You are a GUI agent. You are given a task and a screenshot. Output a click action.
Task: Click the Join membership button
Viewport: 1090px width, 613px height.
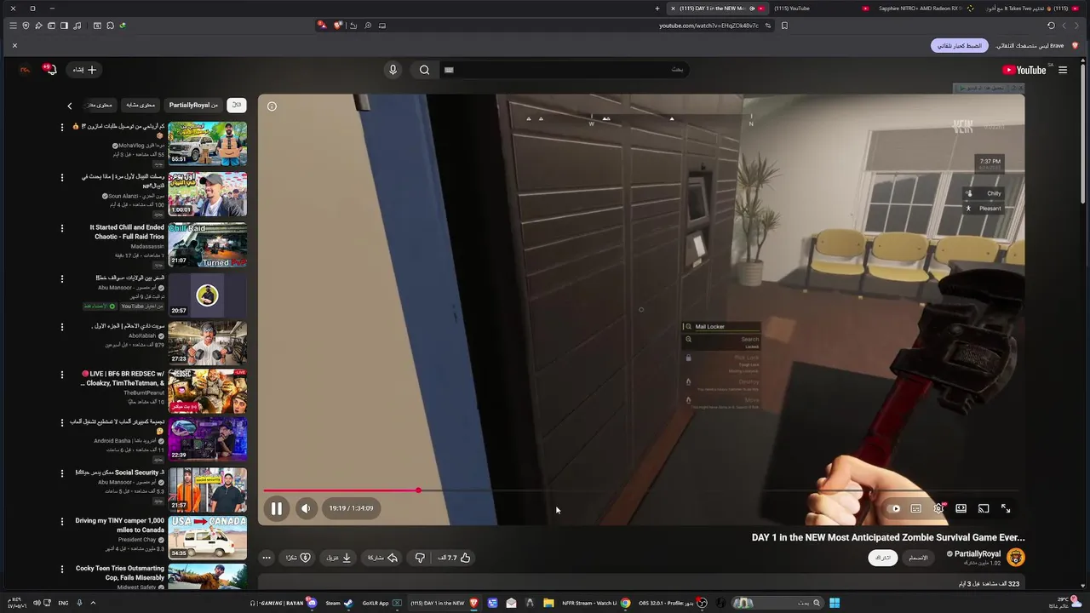point(918,558)
